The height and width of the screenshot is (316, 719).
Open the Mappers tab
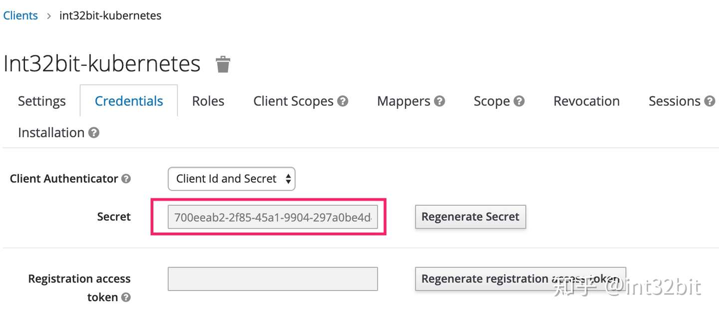point(403,101)
